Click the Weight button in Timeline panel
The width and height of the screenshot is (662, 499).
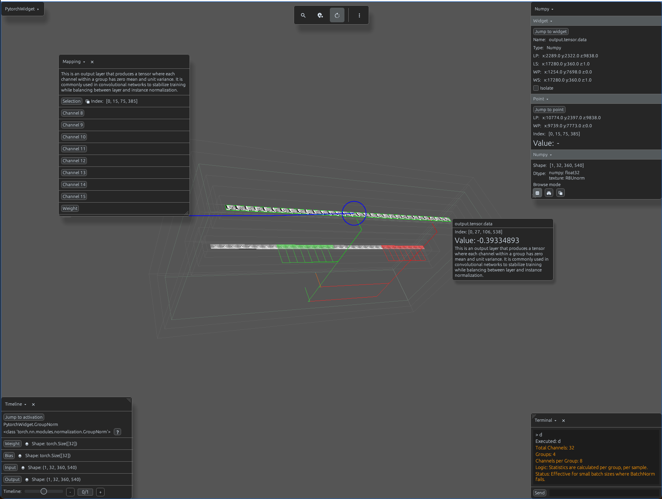click(12, 444)
